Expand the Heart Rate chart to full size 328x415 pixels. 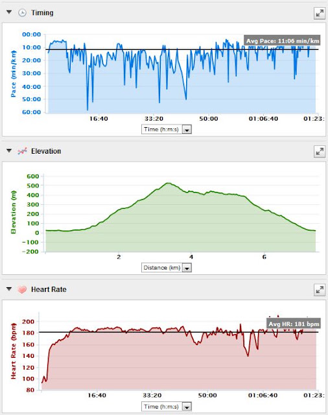[320, 290]
